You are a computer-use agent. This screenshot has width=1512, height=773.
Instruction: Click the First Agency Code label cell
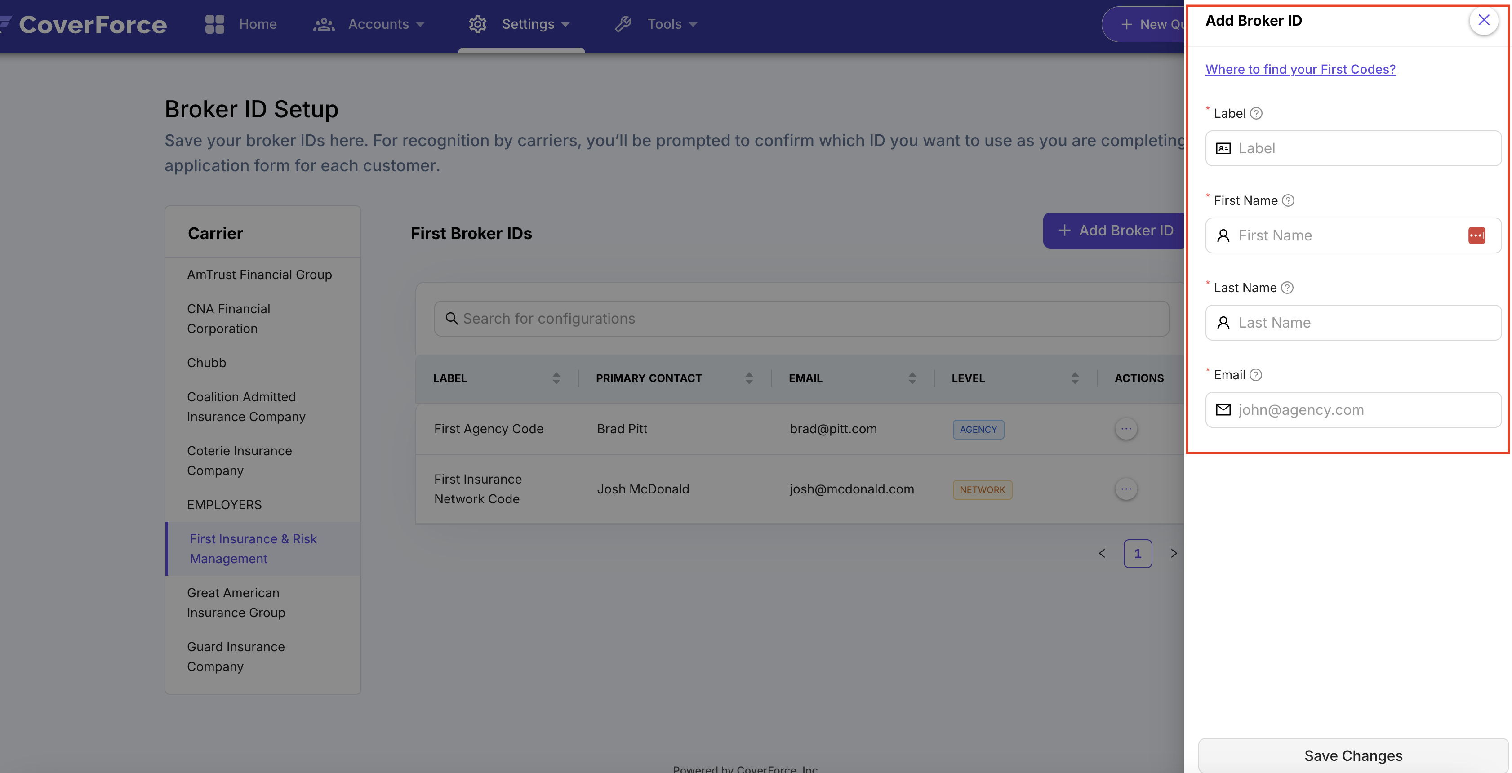pyautogui.click(x=489, y=429)
